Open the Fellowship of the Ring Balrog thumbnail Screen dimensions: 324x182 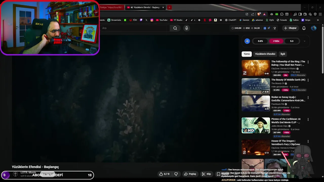pyautogui.click(x=256, y=68)
